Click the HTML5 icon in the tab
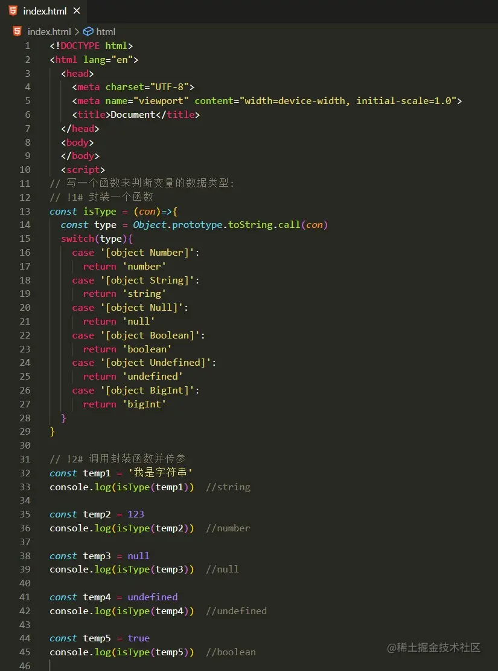 [x=13, y=11]
